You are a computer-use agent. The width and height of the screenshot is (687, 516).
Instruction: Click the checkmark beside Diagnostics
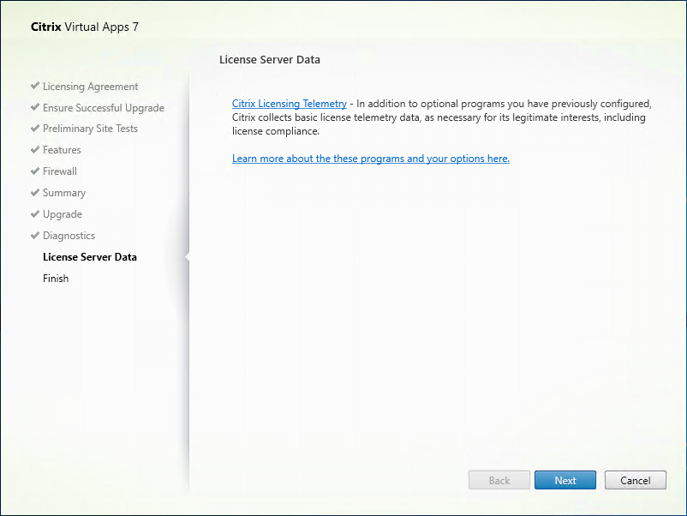pyautogui.click(x=35, y=236)
